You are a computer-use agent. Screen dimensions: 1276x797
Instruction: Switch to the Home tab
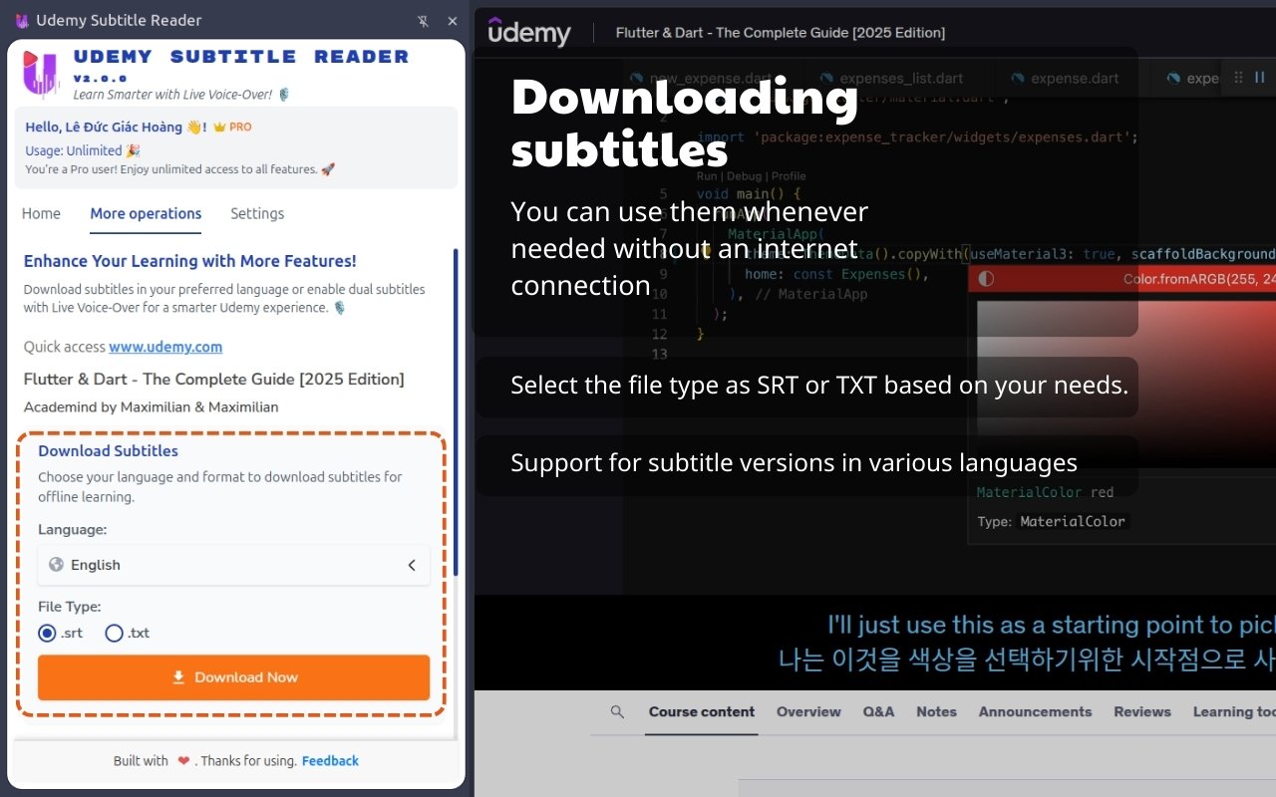[41, 213]
